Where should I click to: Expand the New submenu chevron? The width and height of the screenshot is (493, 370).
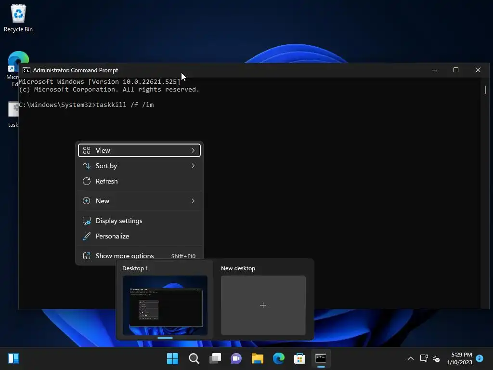tap(193, 201)
